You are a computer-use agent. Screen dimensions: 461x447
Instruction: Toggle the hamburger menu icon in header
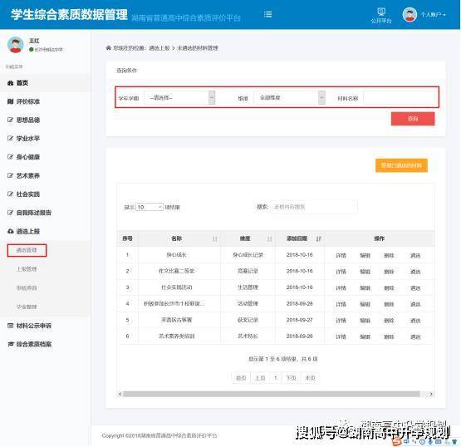pyautogui.click(x=267, y=14)
